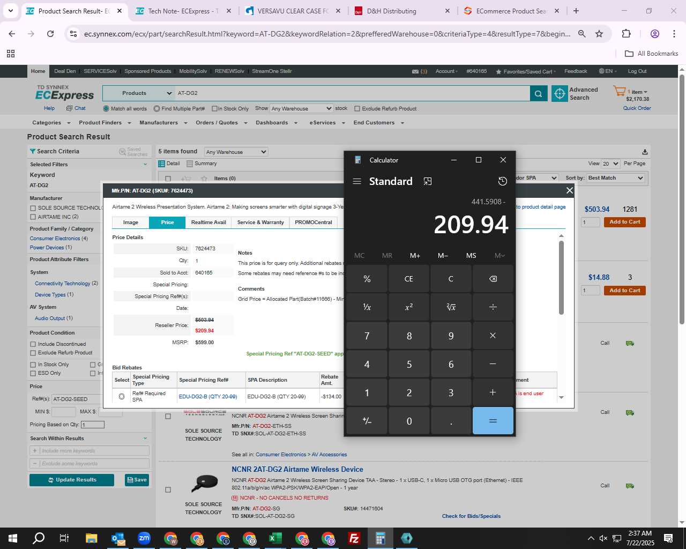Click mail envelope notifications icon
This screenshot has height=549, width=686.
(x=415, y=71)
